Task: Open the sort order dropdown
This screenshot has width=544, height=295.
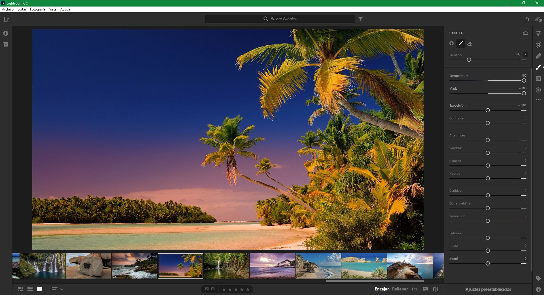Action: tap(57, 289)
